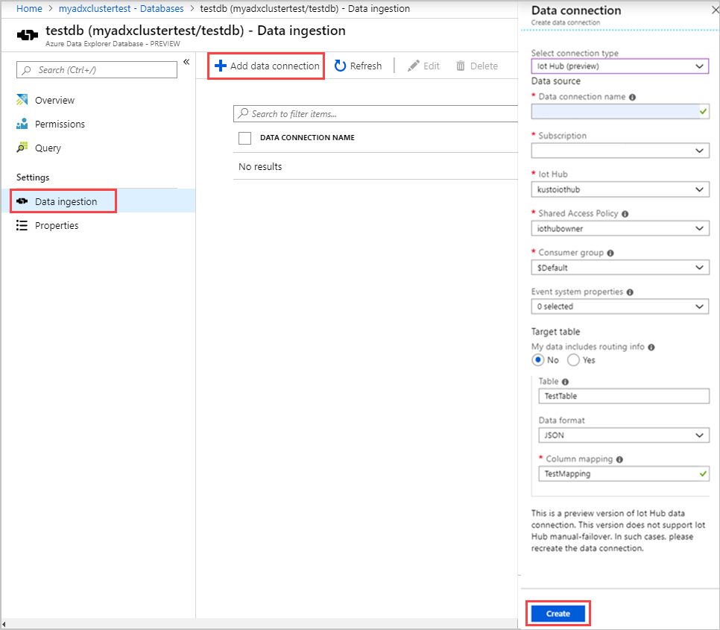Open the Data format JSON dropdown
The image size is (720, 630).
[624, 435]
